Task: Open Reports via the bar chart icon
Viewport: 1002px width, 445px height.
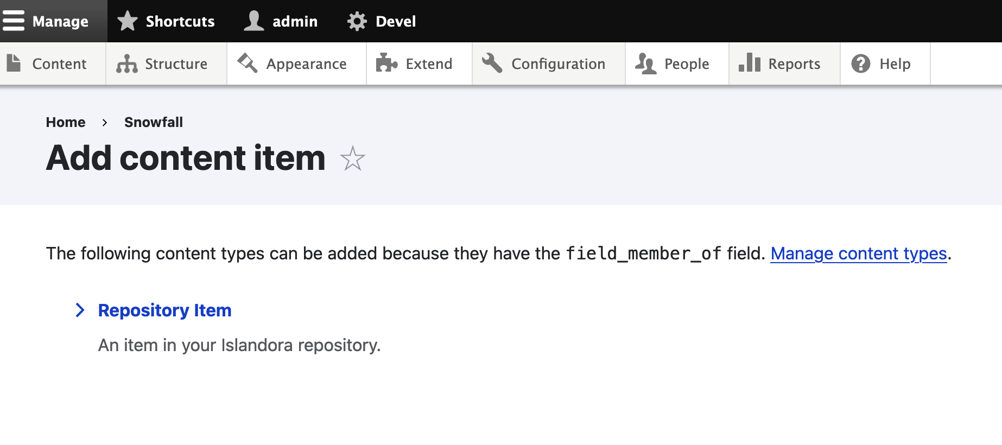Action: pyautogui.click(x=749, y=63)
